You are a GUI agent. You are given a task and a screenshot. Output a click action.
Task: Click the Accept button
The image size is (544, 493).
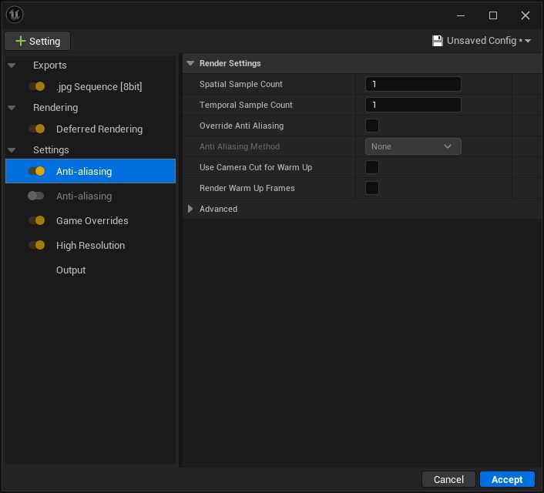pyautogui.click(x=507, y=479)
